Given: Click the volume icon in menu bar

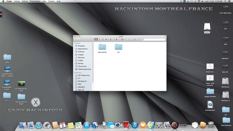Looking at the screenshot, I should click(202, 1).
